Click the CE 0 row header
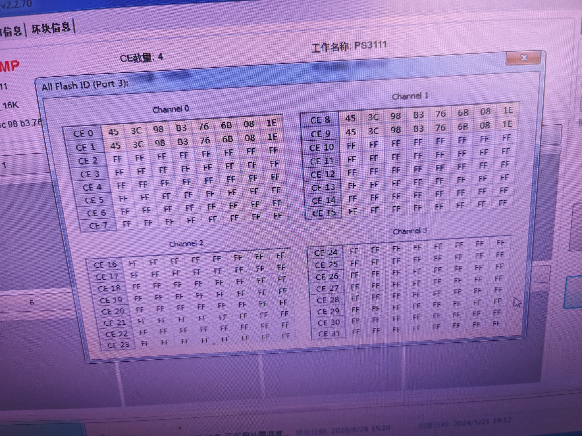This screenshot has height=436, width=582. (x=83, y=133)
